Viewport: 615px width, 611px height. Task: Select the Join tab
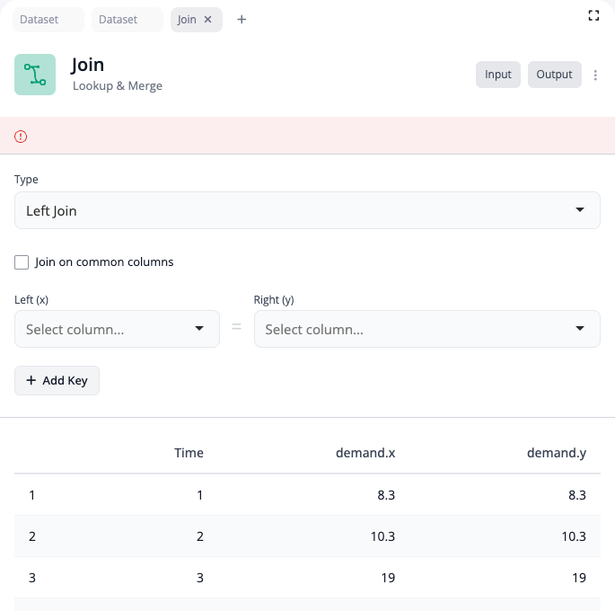pyautogui.click(x=187, y=20)
